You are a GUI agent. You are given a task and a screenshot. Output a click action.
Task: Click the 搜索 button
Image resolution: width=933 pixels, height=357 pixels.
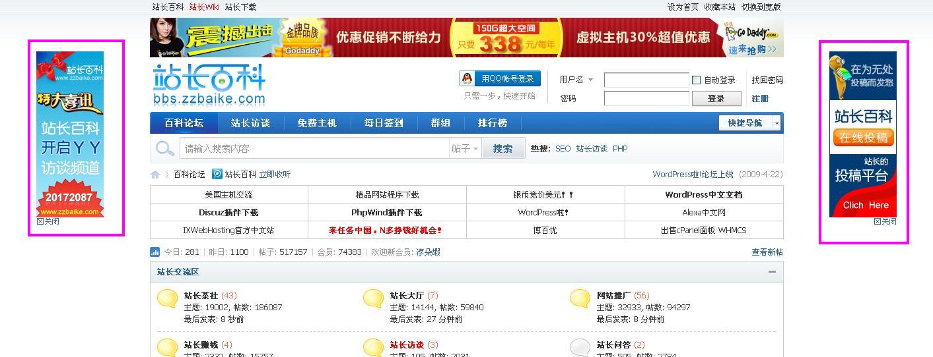(503, 148)
